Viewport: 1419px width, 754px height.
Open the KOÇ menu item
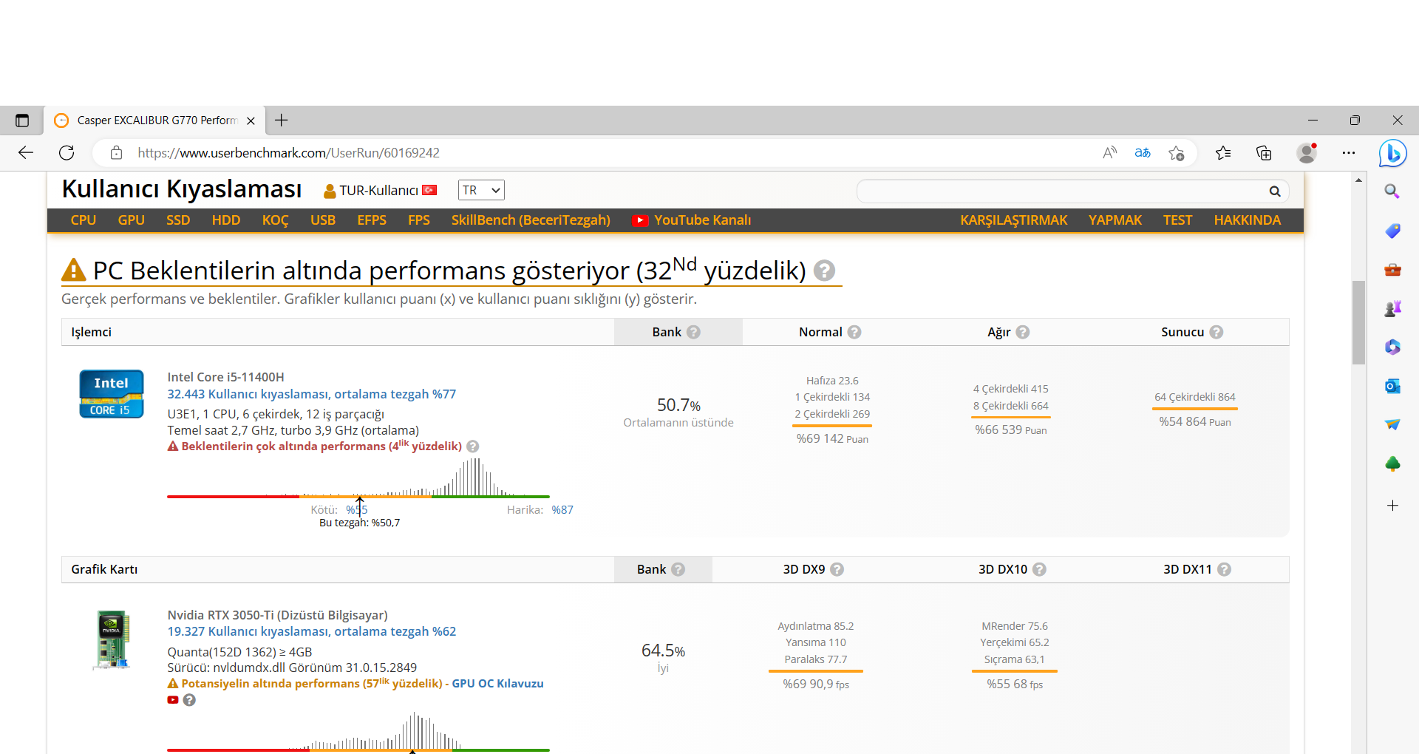(x=275, y=220)
